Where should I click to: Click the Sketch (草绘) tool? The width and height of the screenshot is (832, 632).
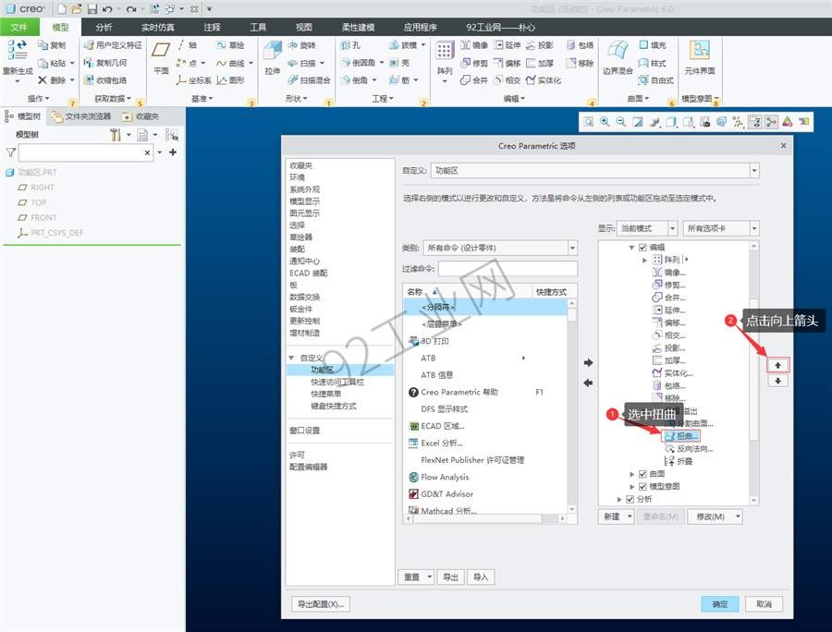[230, 45]
